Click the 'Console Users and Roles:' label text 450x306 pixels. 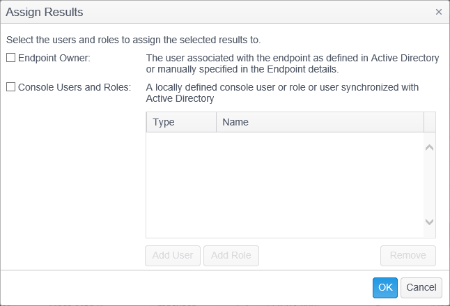(73, 87)
